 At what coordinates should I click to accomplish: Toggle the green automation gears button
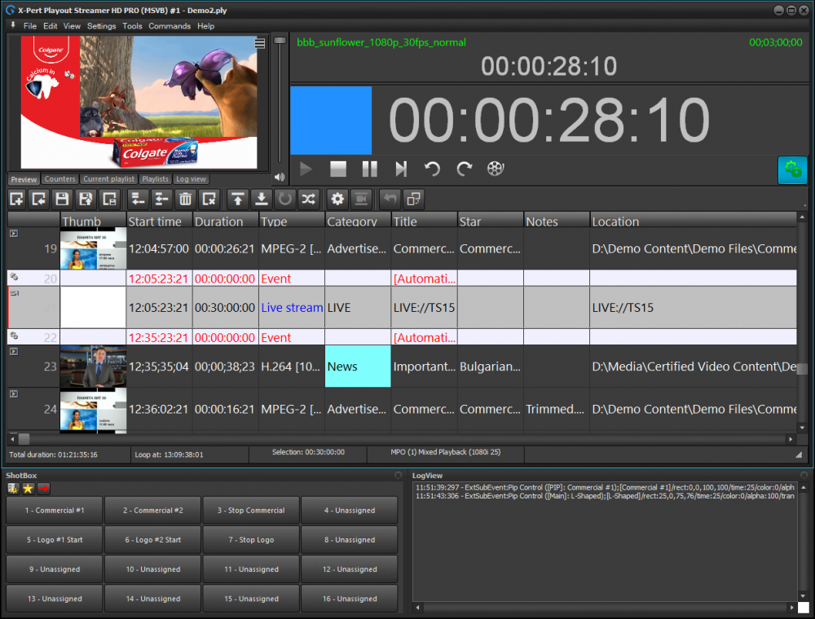[791, 169]
